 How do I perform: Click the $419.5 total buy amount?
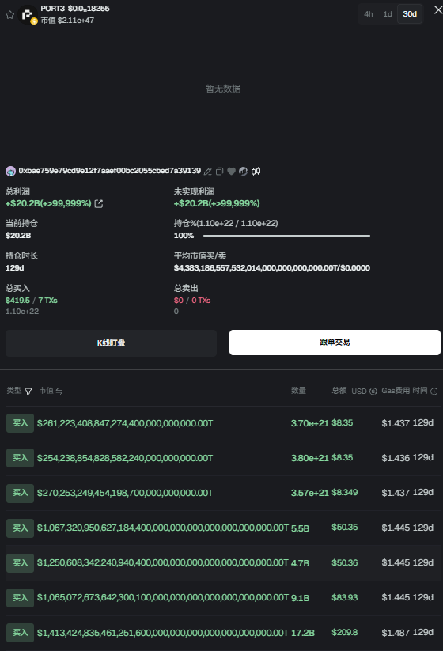tap(17, 300)
